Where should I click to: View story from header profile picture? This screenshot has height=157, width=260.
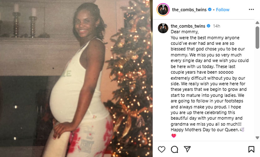coord(163,10)
